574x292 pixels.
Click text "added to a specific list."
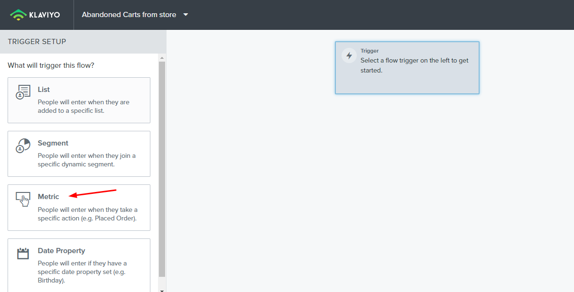(71, 111)
